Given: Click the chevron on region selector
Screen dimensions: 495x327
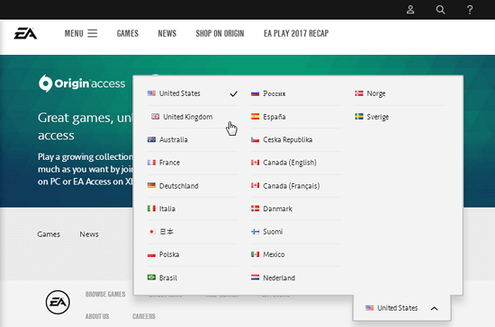Looking at the screenshot, I should coord(435,308).
